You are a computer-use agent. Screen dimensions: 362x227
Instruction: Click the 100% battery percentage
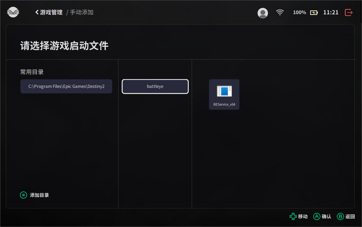[x=300, y=12]
